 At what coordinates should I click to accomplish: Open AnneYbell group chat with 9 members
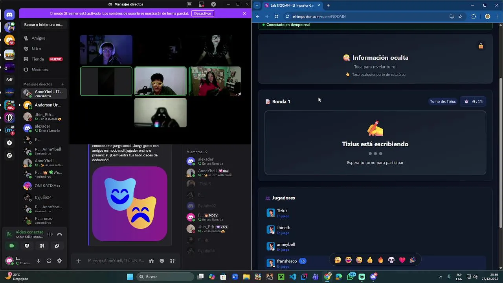pyautogui.click(x=43, y=94)
